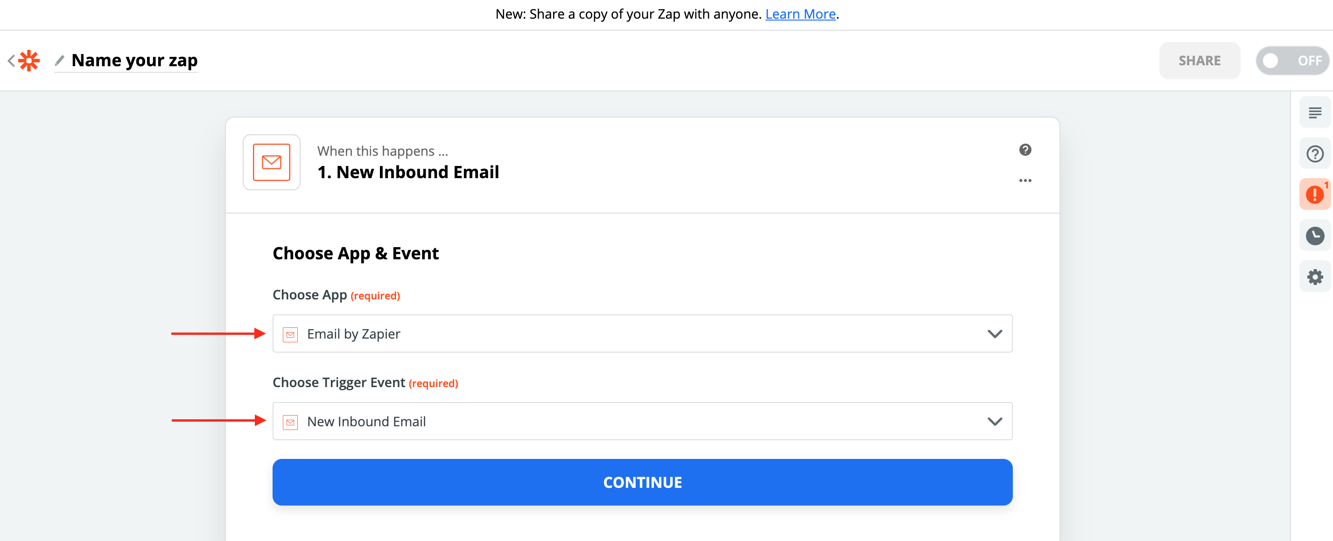Expand the New Inbound Email trigger dropdown

pos(642,421)
